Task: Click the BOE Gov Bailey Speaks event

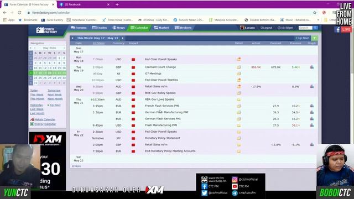Action: [x=160, y=93]
